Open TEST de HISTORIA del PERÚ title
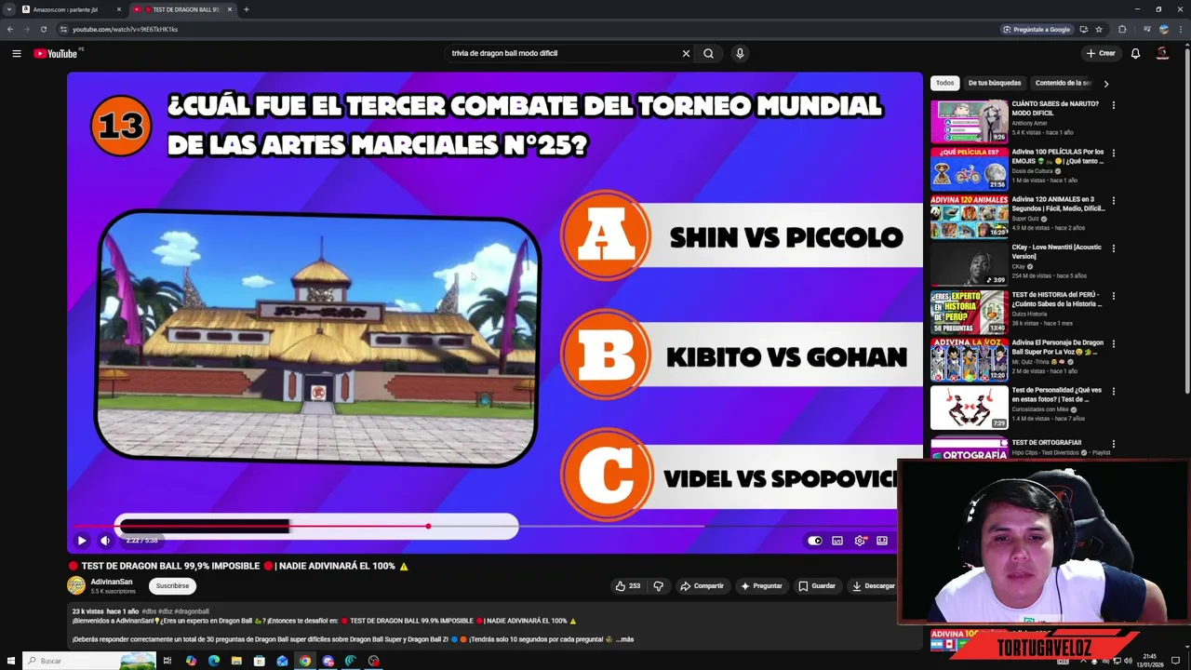 coord(1057,299)
